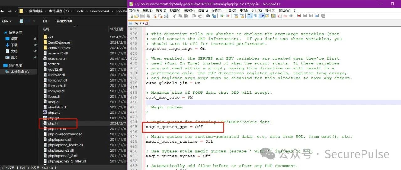Open the 组织 dropdown in Explorer
The height and width of the screenshot is (170, 401).
point(7,21)
